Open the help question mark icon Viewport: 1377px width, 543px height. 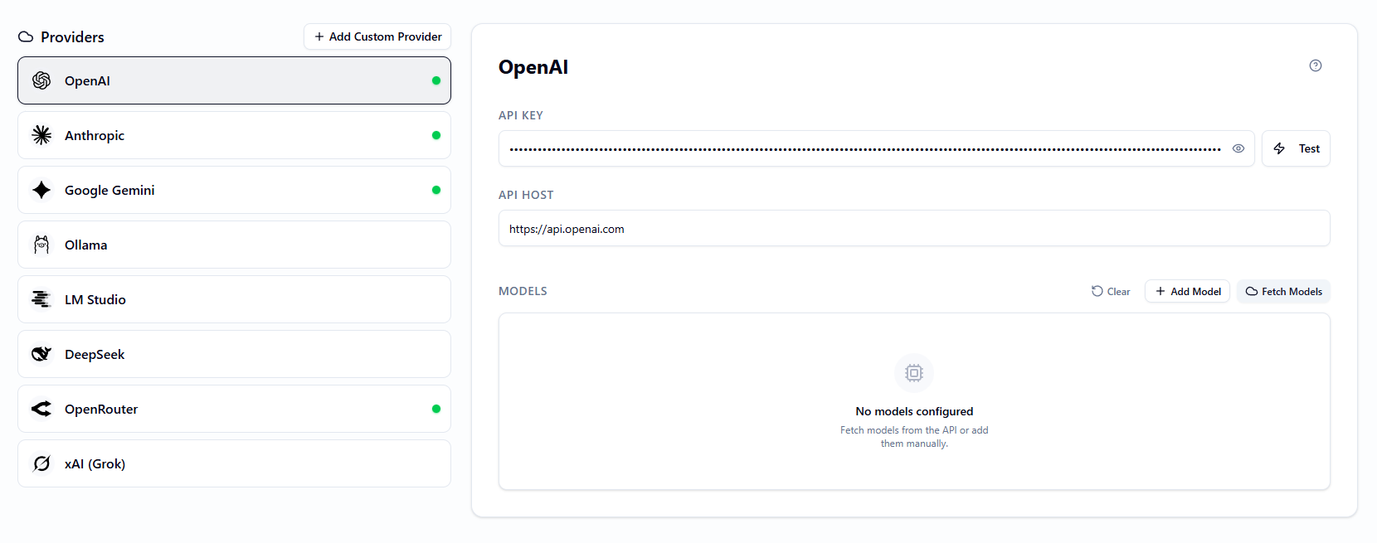1316,65
